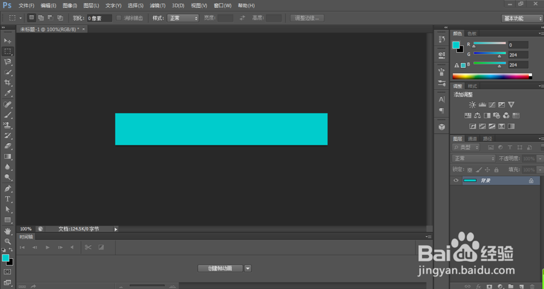Choose Intersect with Selection mode

pyautogui.click(x=60, y=18)
